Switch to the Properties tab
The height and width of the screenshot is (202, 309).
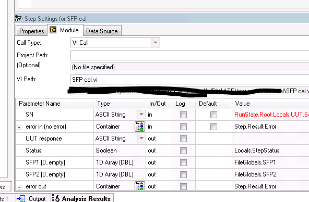[x=31, y=31]
